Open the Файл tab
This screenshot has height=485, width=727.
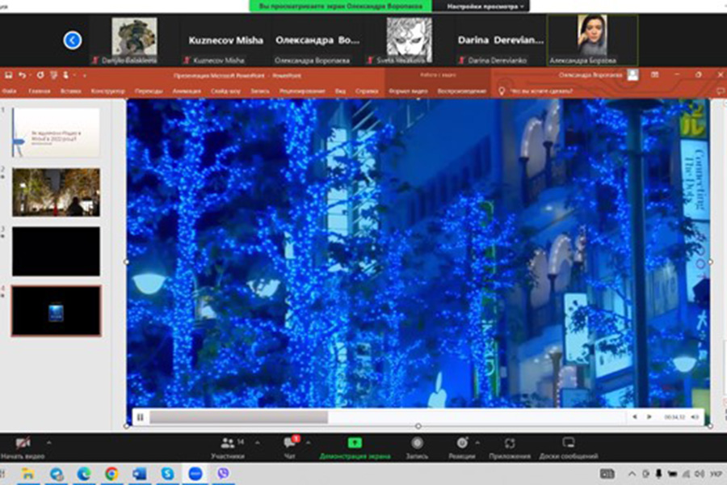9,91
